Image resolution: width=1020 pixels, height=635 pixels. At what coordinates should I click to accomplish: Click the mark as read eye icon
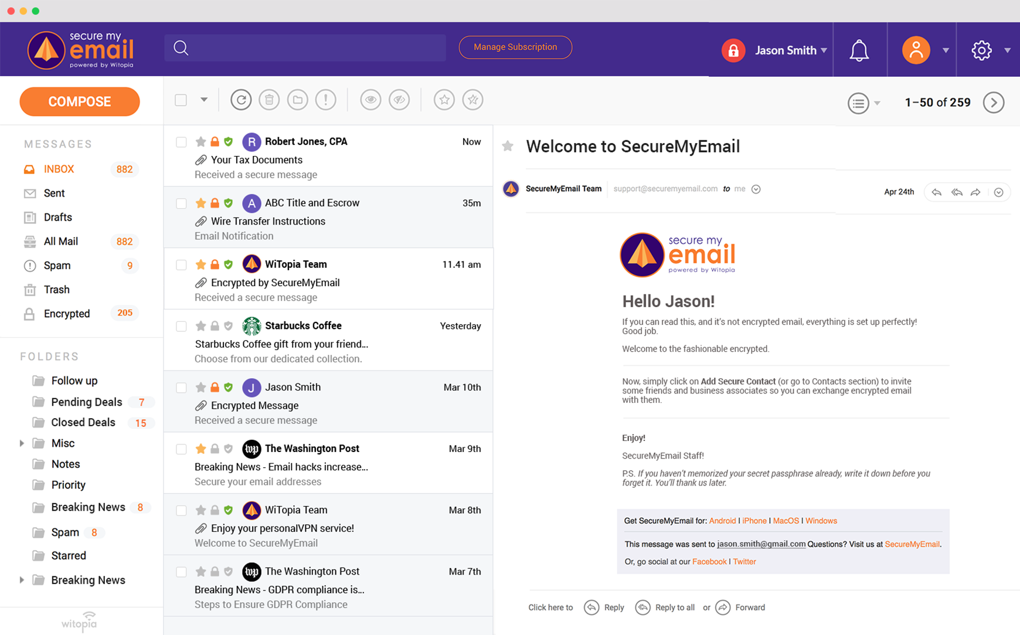[x=370, y=100]
